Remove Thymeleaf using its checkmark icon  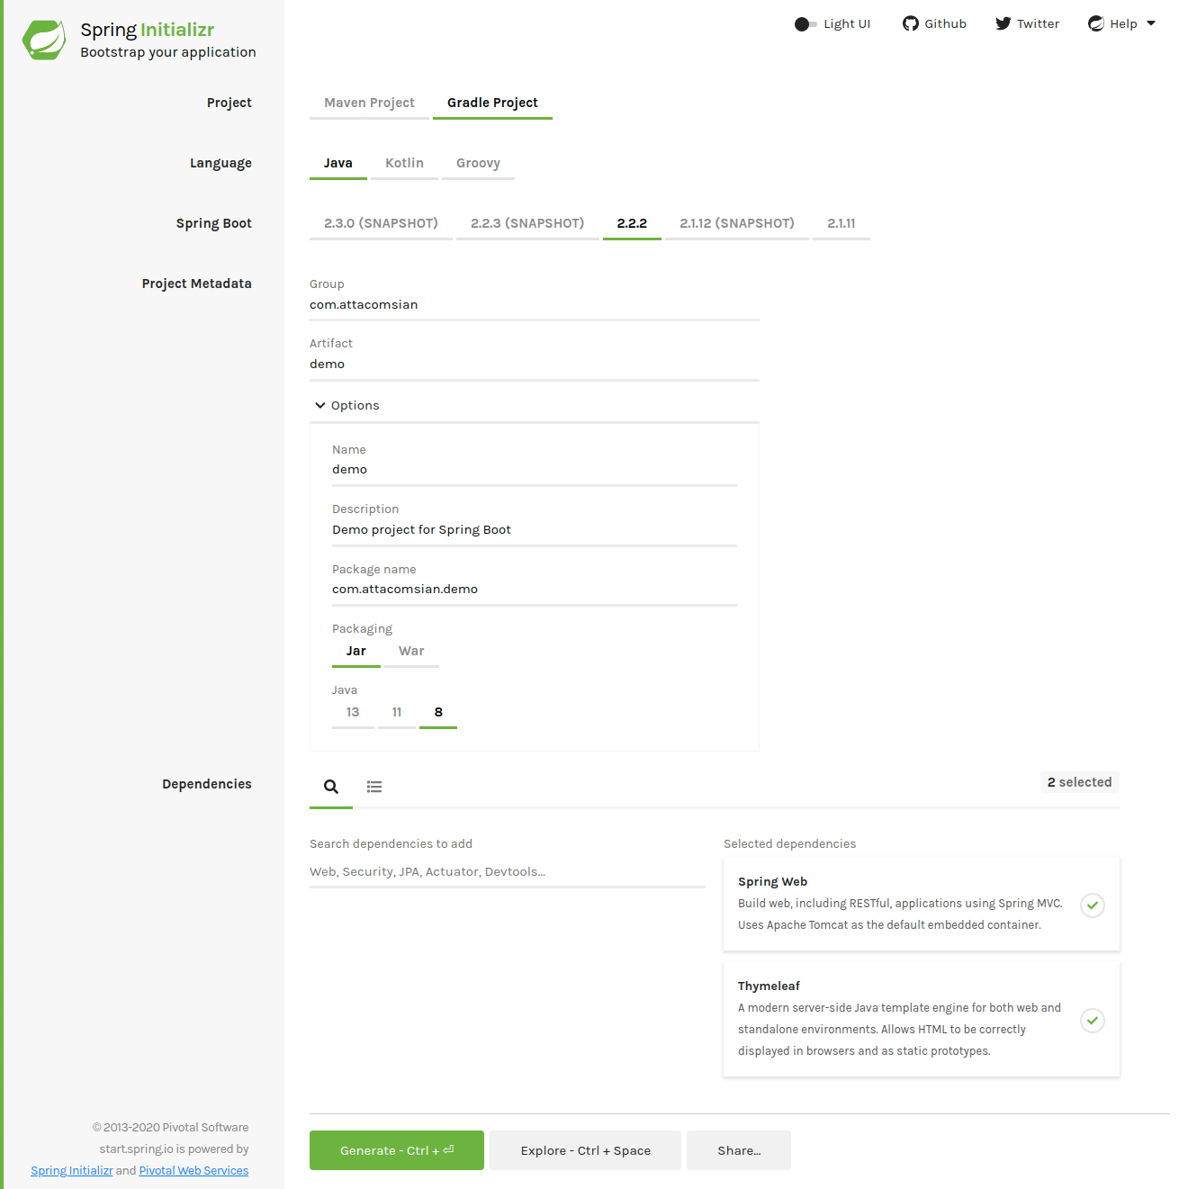pyautogui.click(x=1092, y=1020)
